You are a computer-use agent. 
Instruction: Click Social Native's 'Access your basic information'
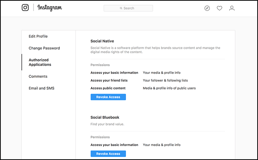pyautogui.click(x=114, y=73)
